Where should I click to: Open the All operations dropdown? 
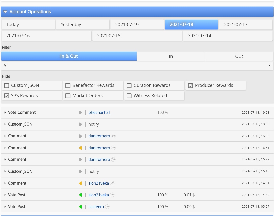pos(137,66)
